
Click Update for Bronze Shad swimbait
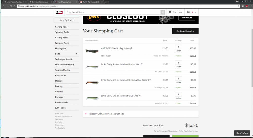[178, 67]
